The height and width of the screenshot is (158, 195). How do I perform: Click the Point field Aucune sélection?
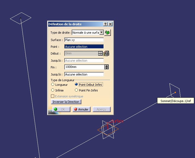(84, 47)
